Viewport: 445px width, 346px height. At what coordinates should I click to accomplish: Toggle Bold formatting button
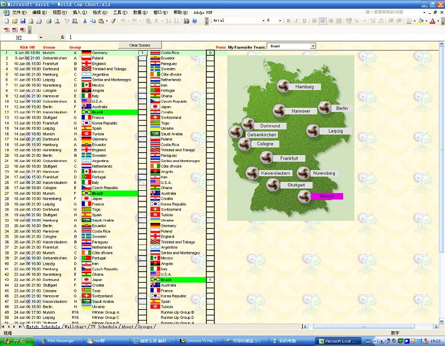pyautogui.click(x=288, y=21)
